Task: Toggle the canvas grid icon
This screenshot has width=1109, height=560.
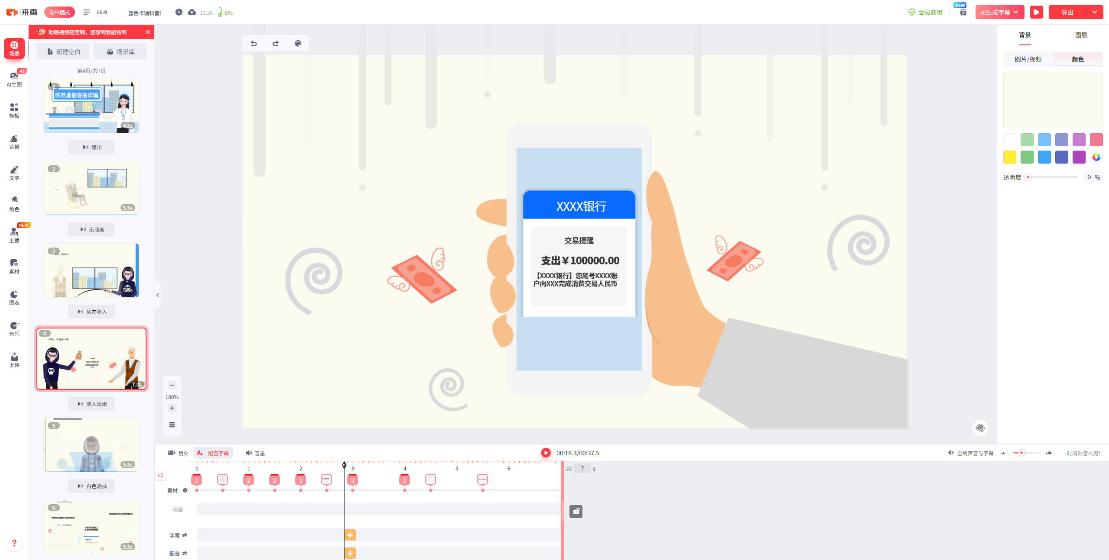Action: [x=172, y=425]
